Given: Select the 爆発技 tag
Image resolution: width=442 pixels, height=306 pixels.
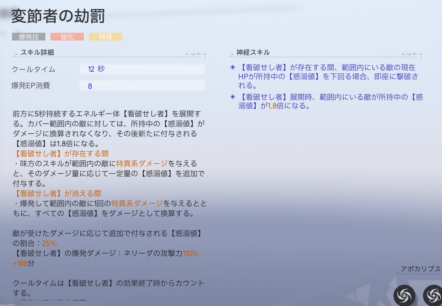Looking at the screenshot, I should (x=29, y=37).
